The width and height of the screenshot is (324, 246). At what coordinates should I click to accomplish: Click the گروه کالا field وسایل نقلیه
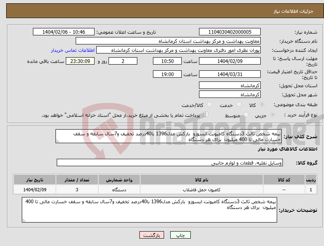point(170,162)
